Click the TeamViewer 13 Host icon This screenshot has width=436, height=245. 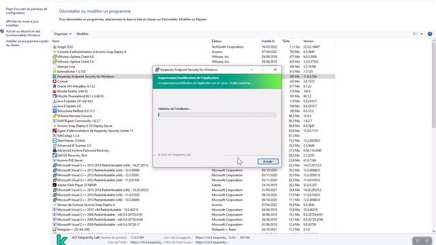tap(54, 141)
